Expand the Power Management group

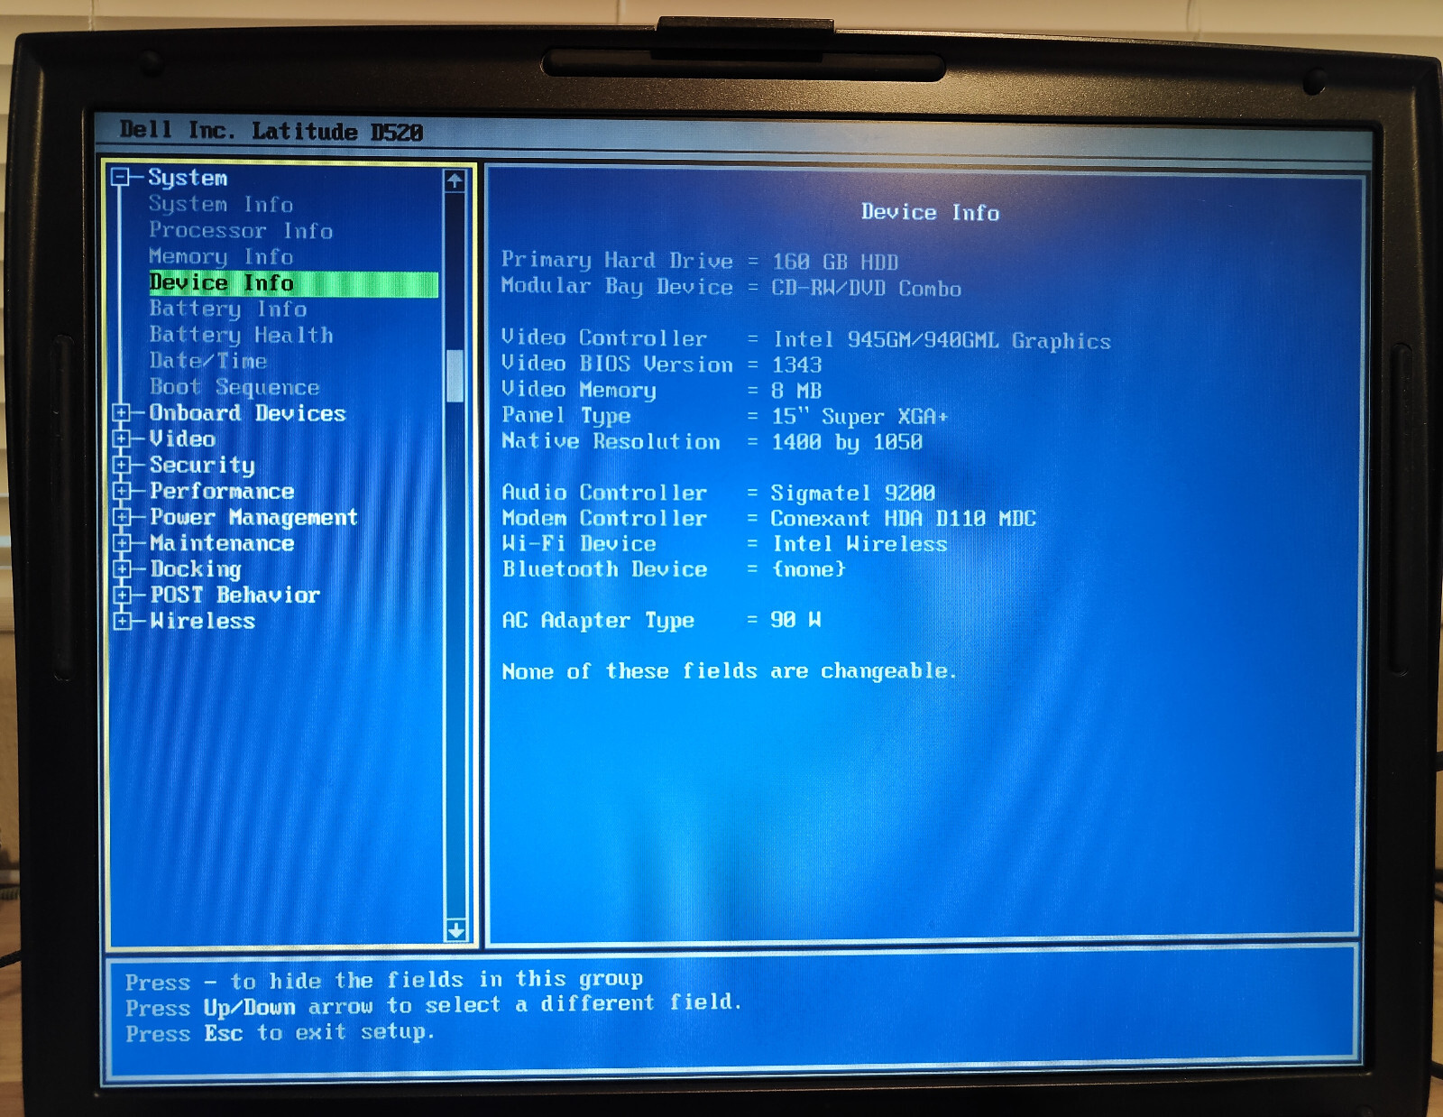coord(121,518)
